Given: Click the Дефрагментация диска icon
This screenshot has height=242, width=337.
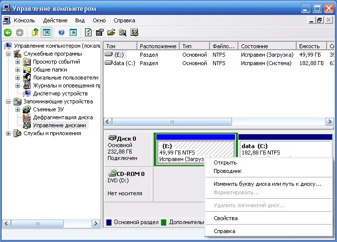Looking at the screenshot, I should click(x=27, y=117).
